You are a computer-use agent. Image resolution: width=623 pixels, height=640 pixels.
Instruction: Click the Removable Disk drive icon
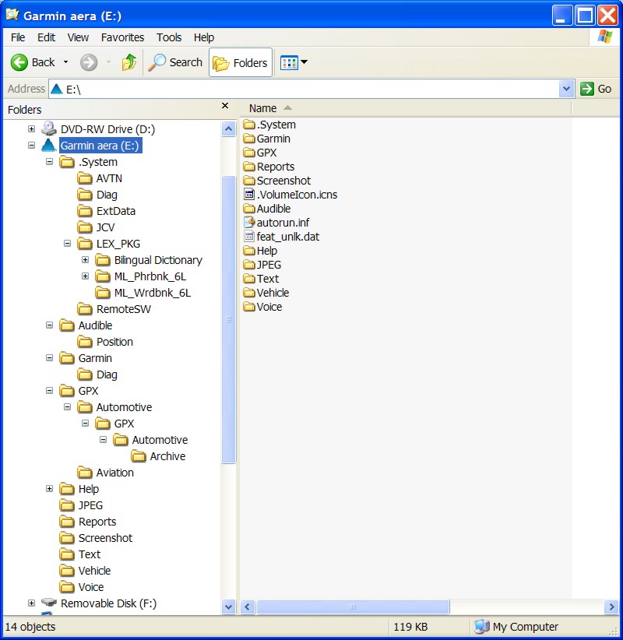(x=49, y=603)
